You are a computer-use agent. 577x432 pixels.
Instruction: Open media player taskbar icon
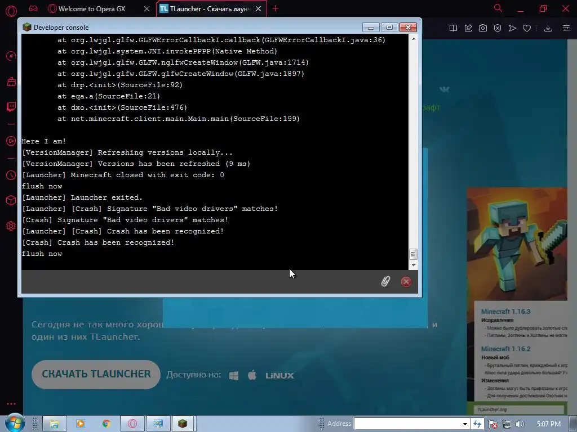80,424
